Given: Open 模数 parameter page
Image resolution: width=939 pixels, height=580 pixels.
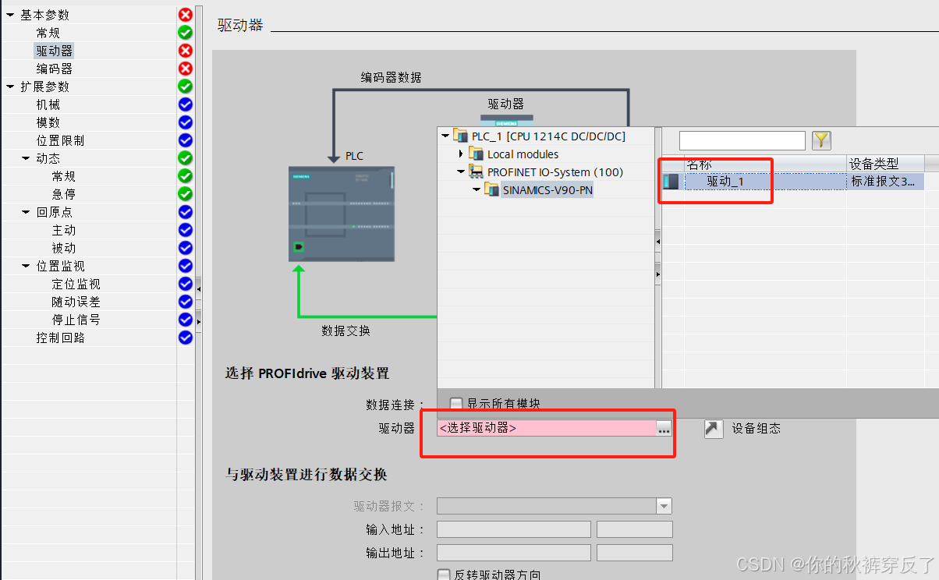Looking at the screenshot, I should (48, 122).
